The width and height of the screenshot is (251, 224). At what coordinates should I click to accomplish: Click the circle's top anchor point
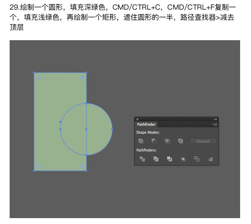[86, 103]
